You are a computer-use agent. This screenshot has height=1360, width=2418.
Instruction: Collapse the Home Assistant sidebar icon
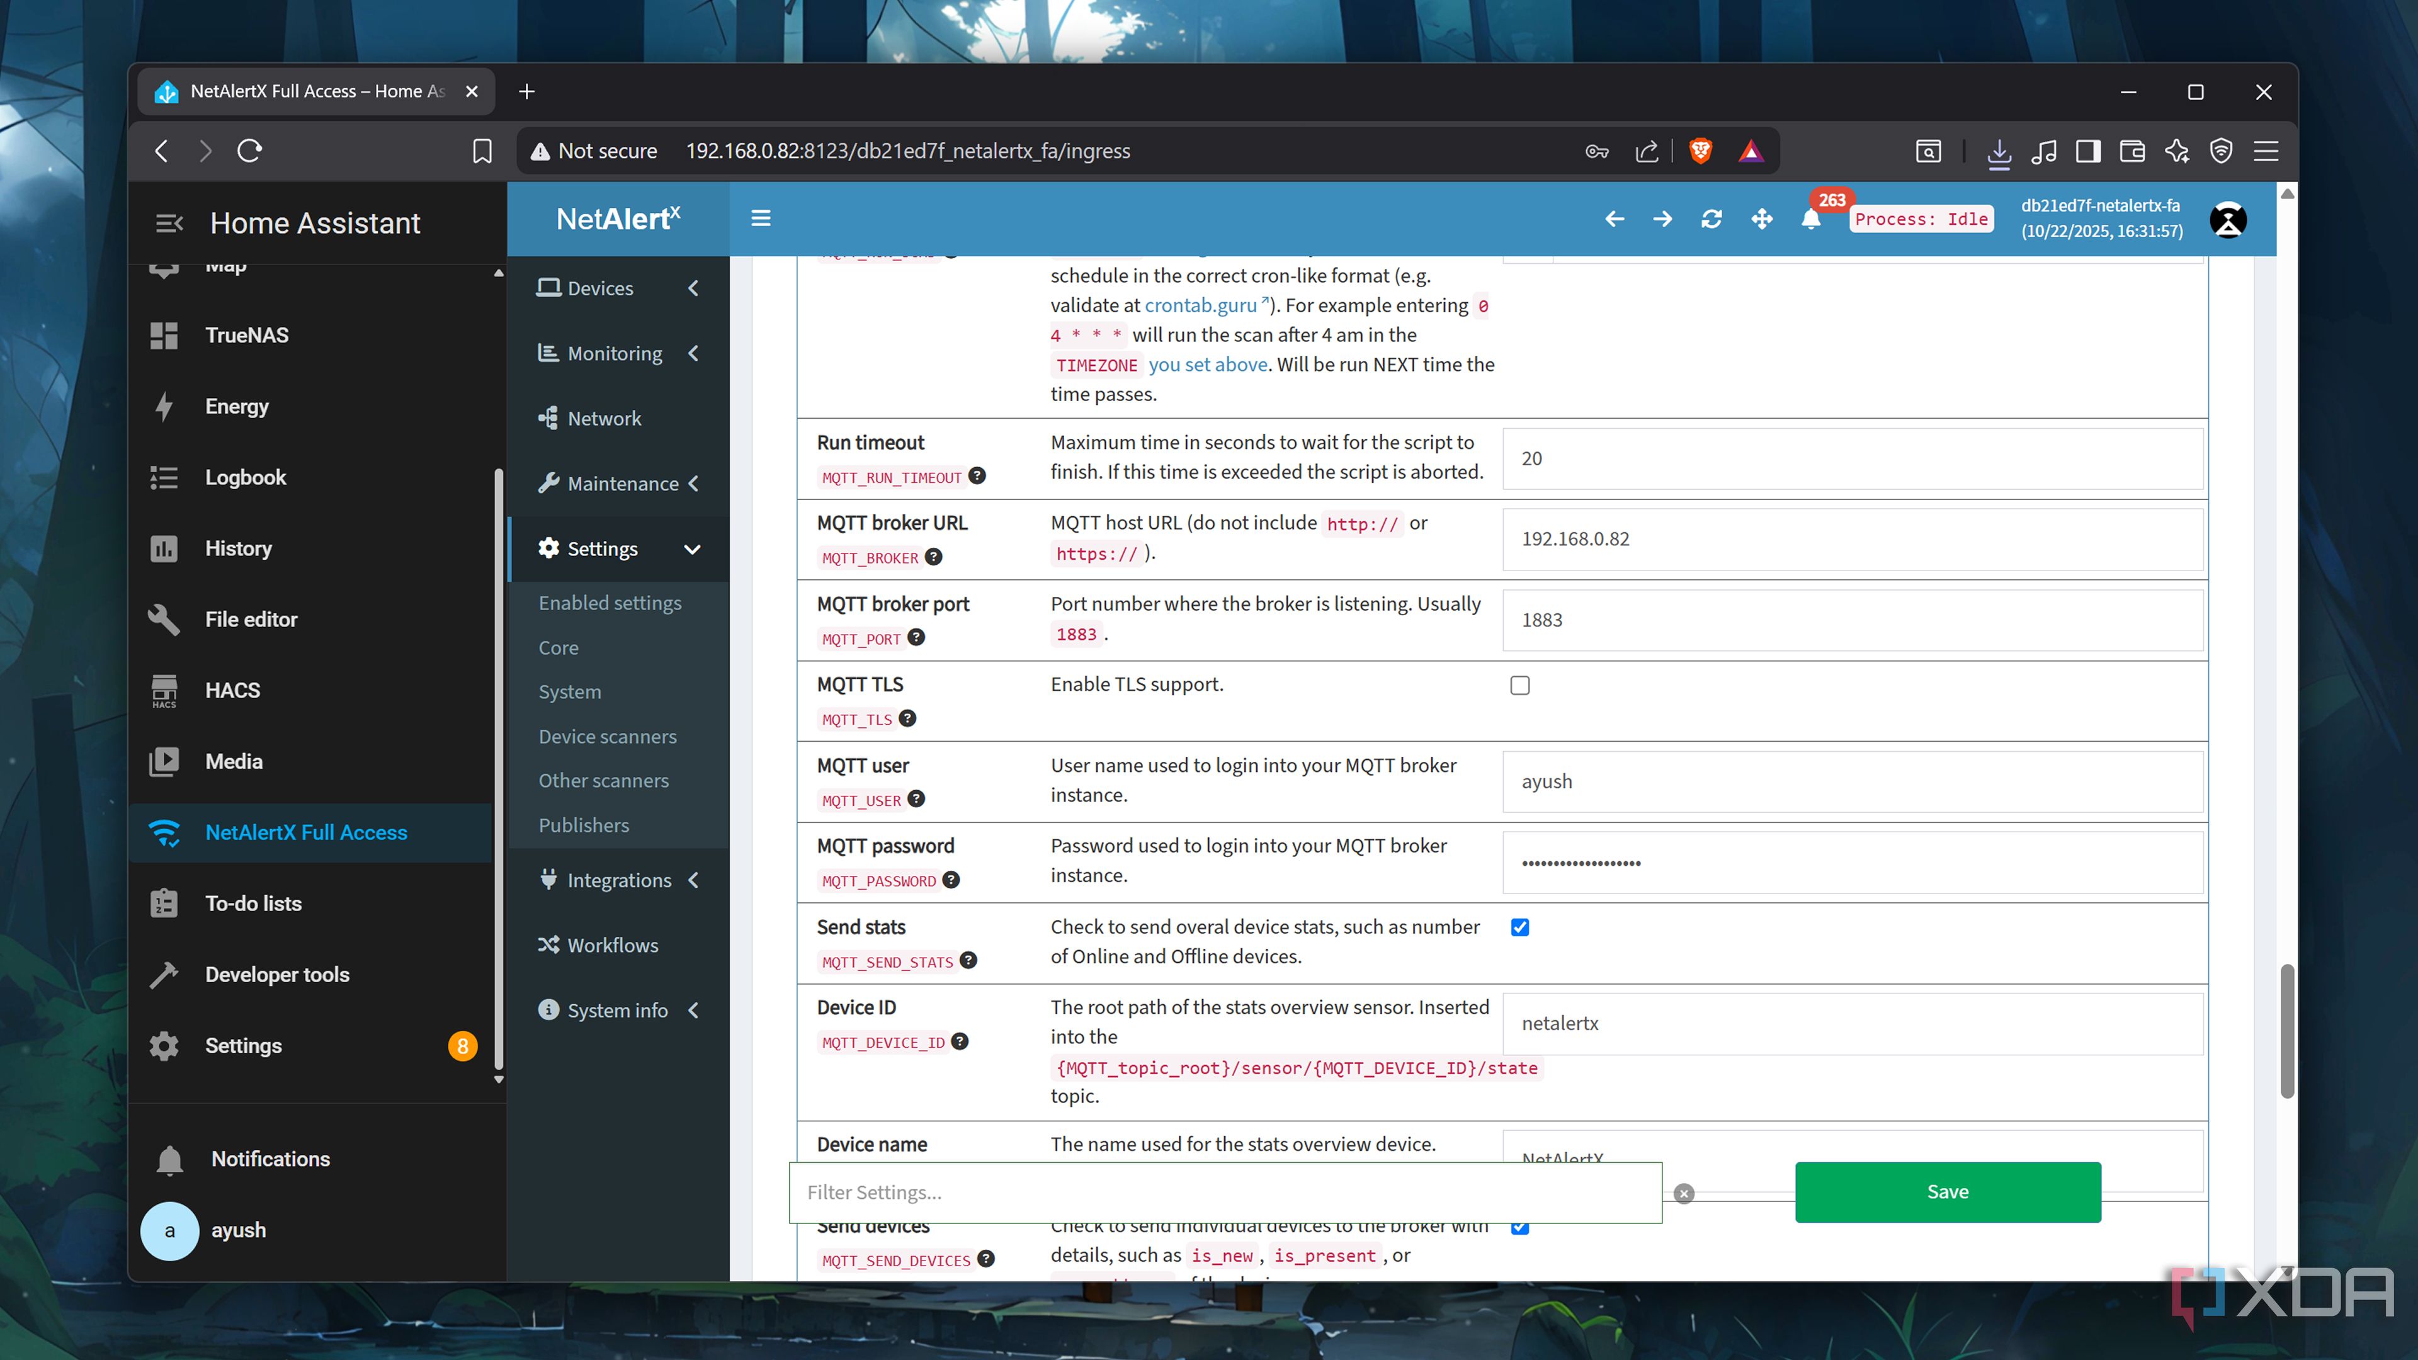point(169,222)
